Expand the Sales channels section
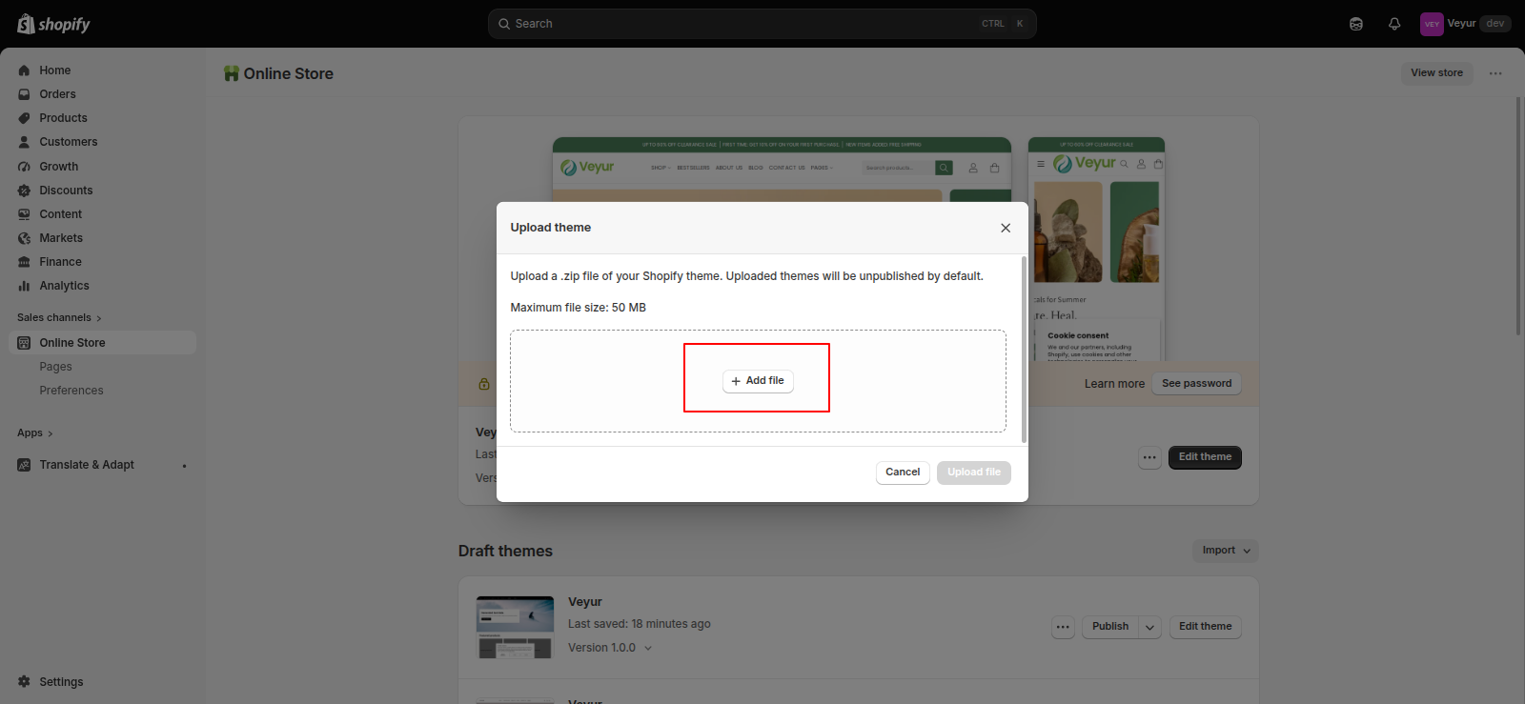This screenshot has height=704, width=1525. pos(59,318)
